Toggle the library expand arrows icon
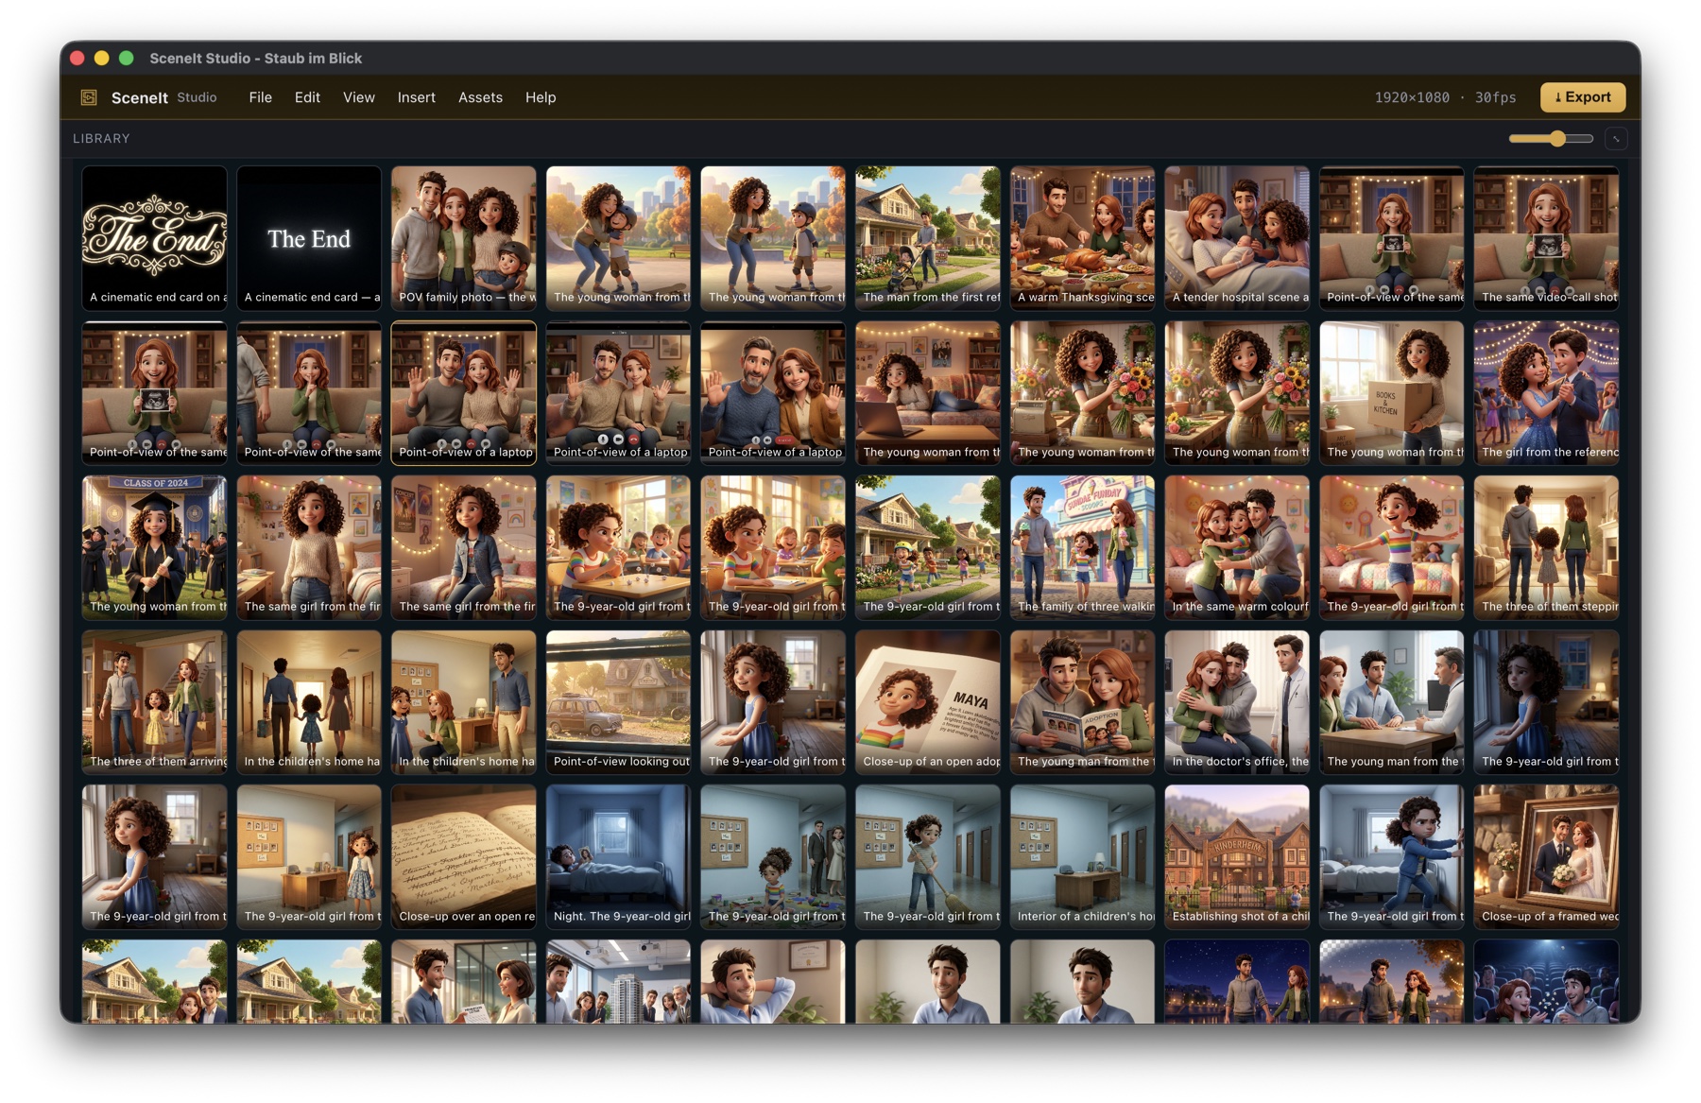The height and width of the screenshot is (1103, 1701). click(1616, 139)
